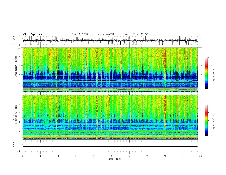This screenshot has width=226, height=175.
Task: Click the "ch.1(V)" axis label
Action: pyautogui.click(x=14, y=41)
